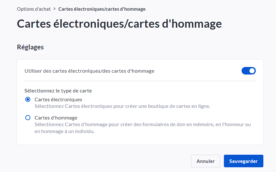Click the large page title heading
Screen dimensions: 276x172
pos(119,24)
